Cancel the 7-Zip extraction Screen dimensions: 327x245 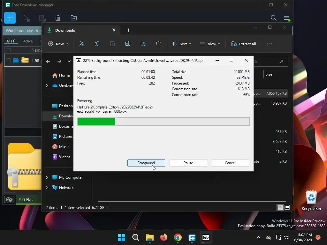coord(230,163)
